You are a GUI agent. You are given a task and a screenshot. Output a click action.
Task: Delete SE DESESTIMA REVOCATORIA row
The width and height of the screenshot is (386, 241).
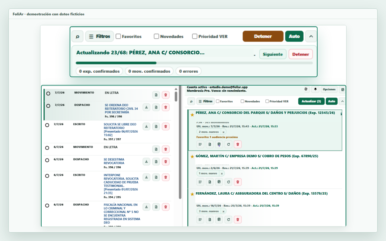pos(166,161)
